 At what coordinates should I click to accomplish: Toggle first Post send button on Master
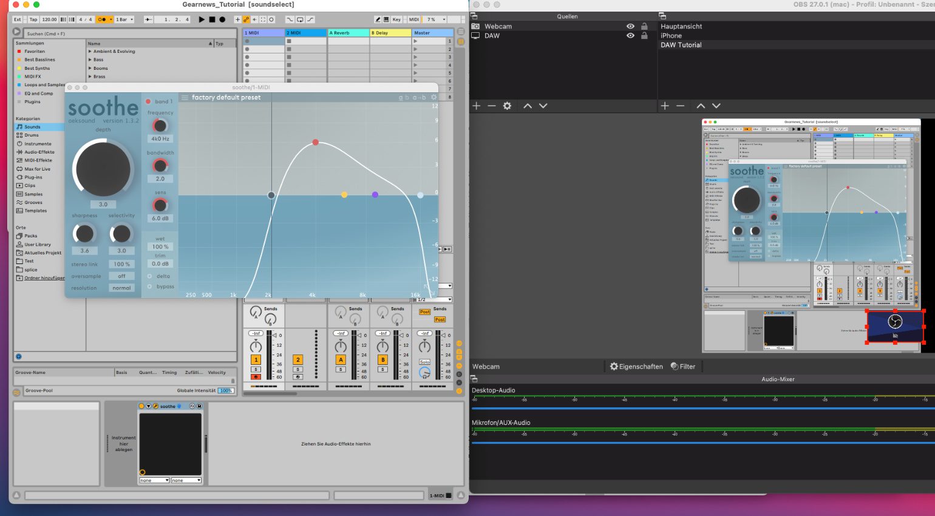click(x=425, y=312)
